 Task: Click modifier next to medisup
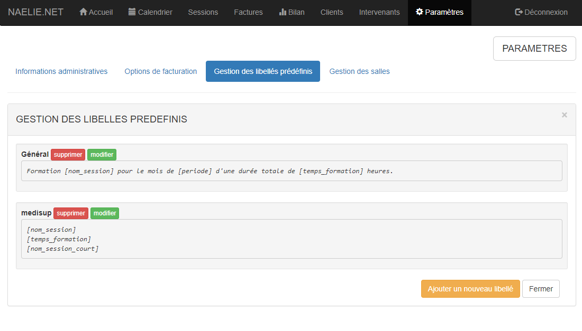105,213
